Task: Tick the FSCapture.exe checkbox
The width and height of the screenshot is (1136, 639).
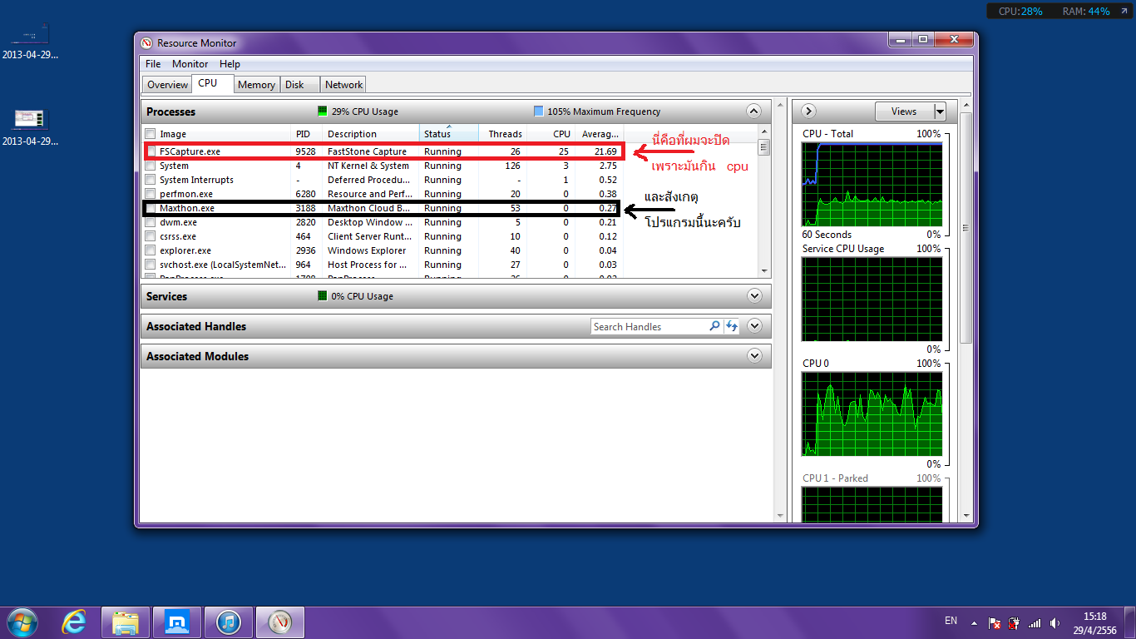Action: tap(151, 151)
